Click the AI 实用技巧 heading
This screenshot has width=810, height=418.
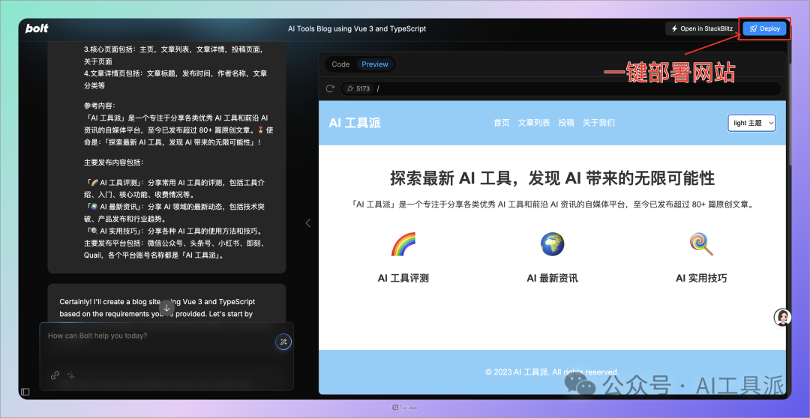point(701,278)
